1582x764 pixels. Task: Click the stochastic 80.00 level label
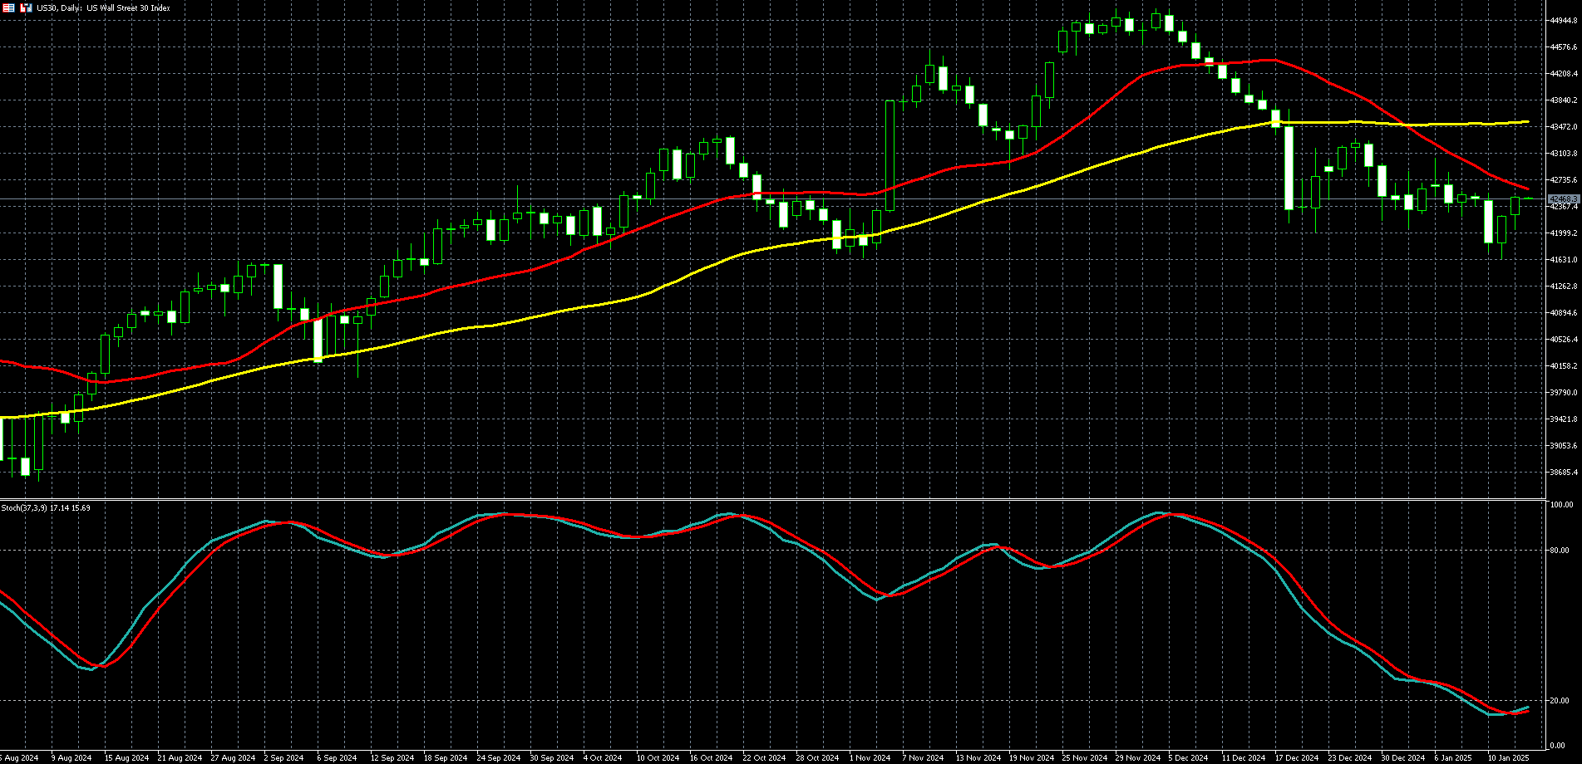[x=1560, y=551]
